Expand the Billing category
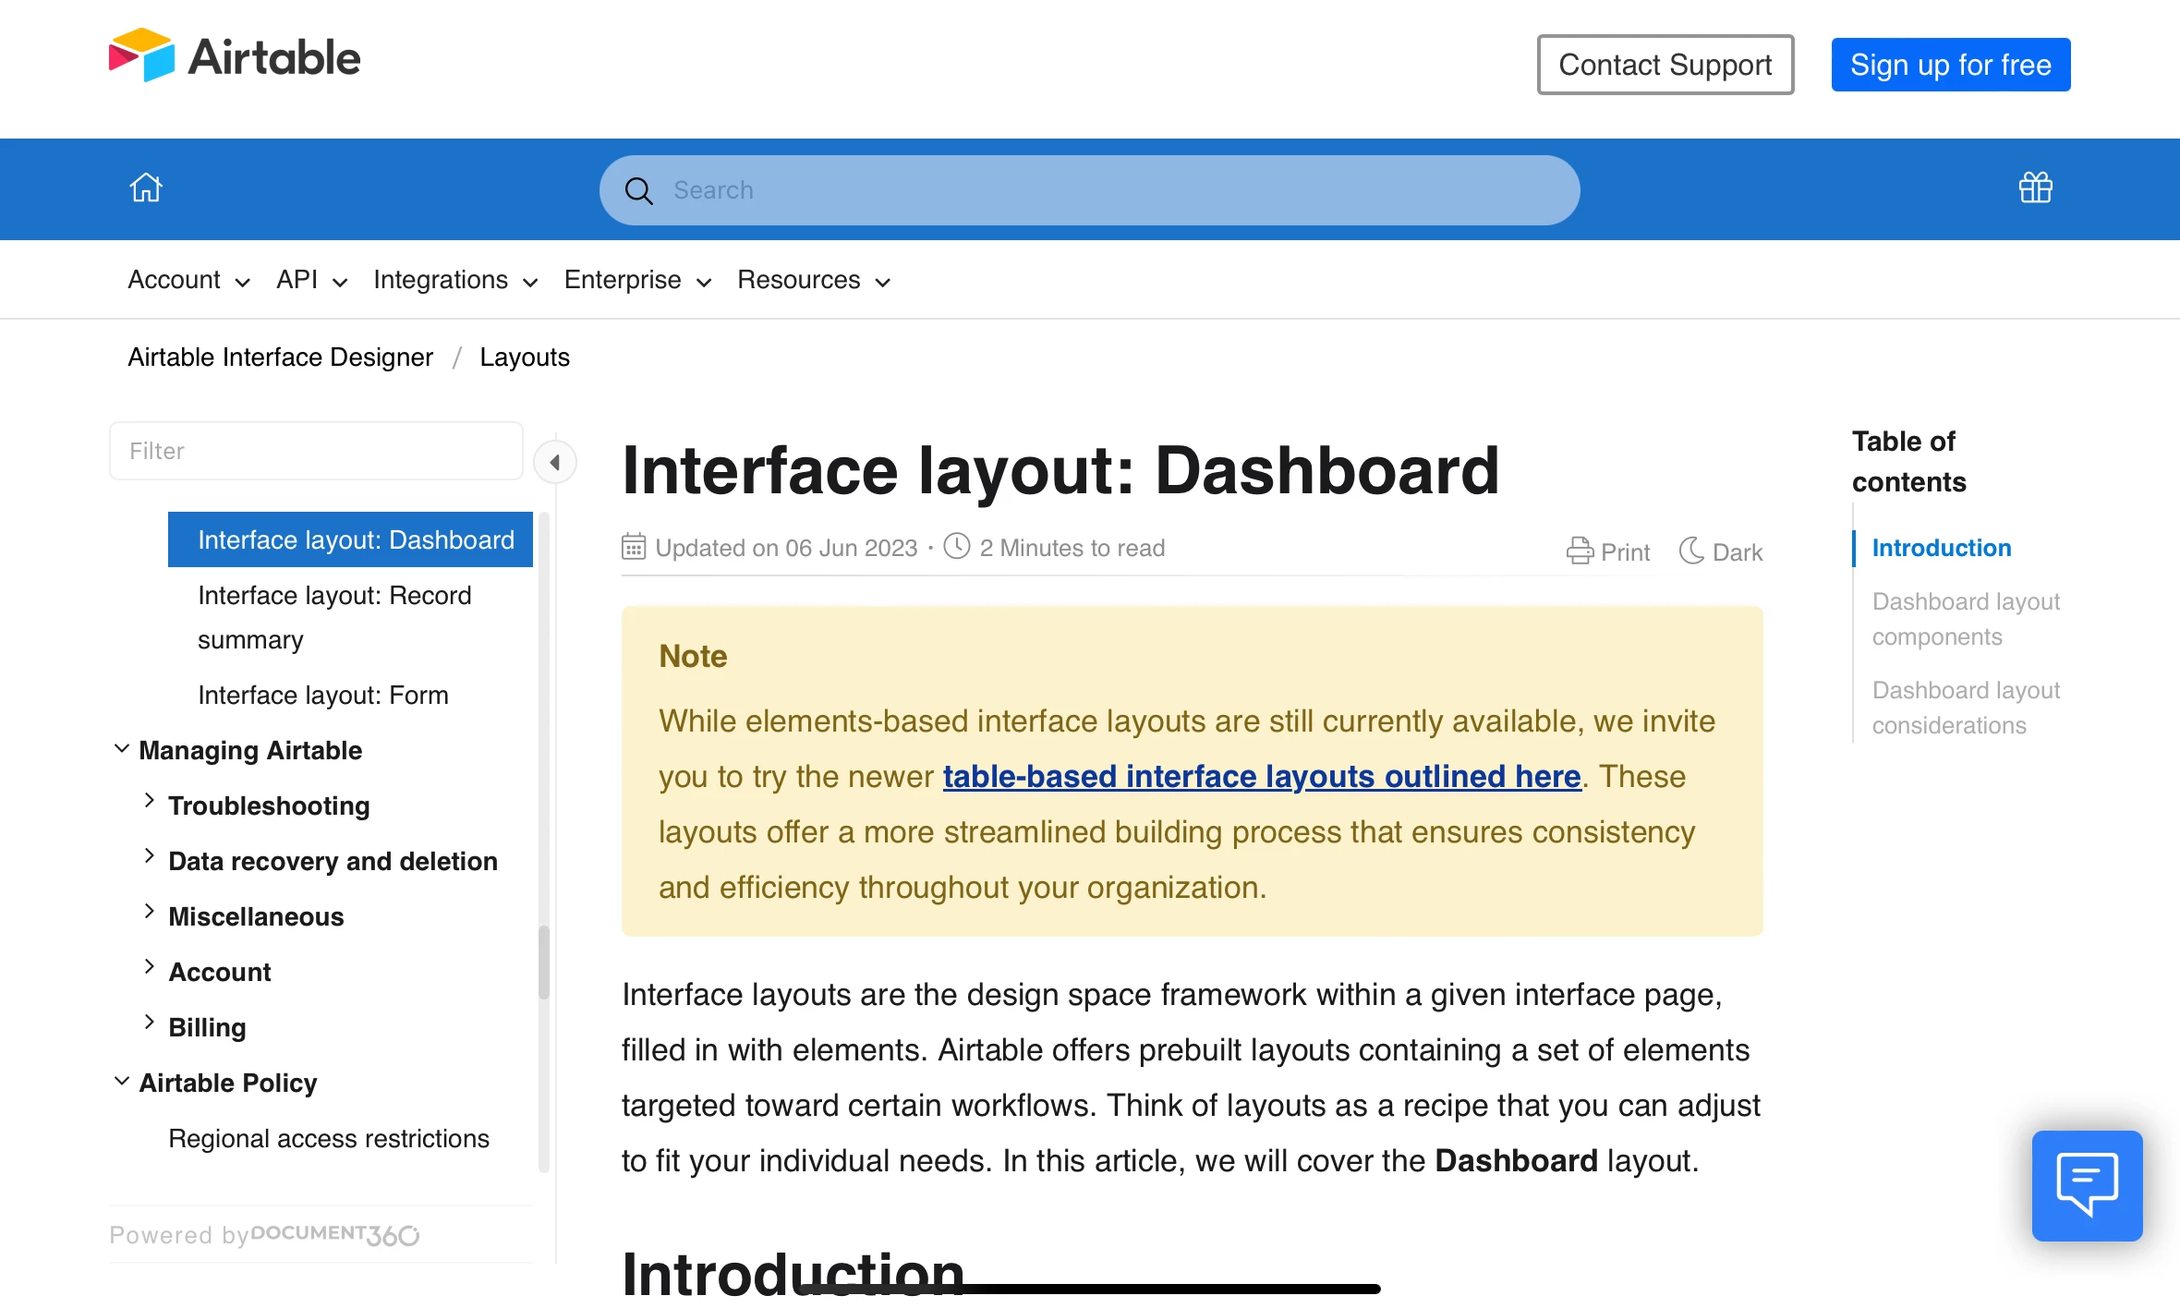2180x1308 pixels. [x=149, y=1023]
